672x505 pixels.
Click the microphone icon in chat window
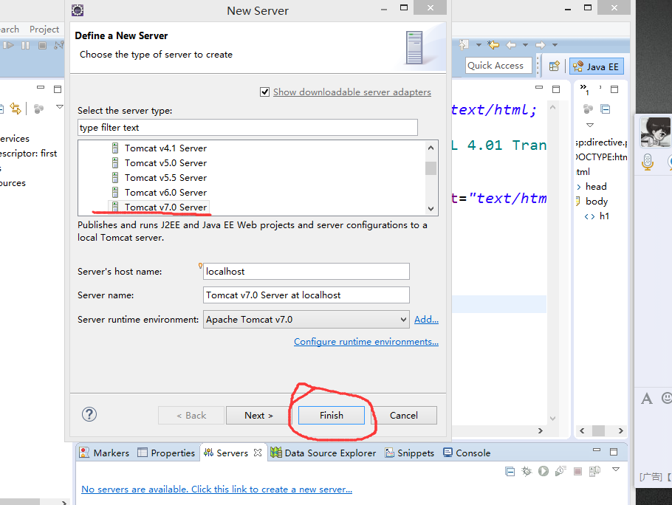(x=648, y=162)
